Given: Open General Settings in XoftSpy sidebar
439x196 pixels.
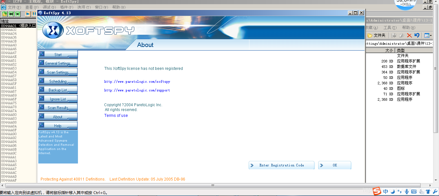Looking at the screenshot, I should (58, 63).
